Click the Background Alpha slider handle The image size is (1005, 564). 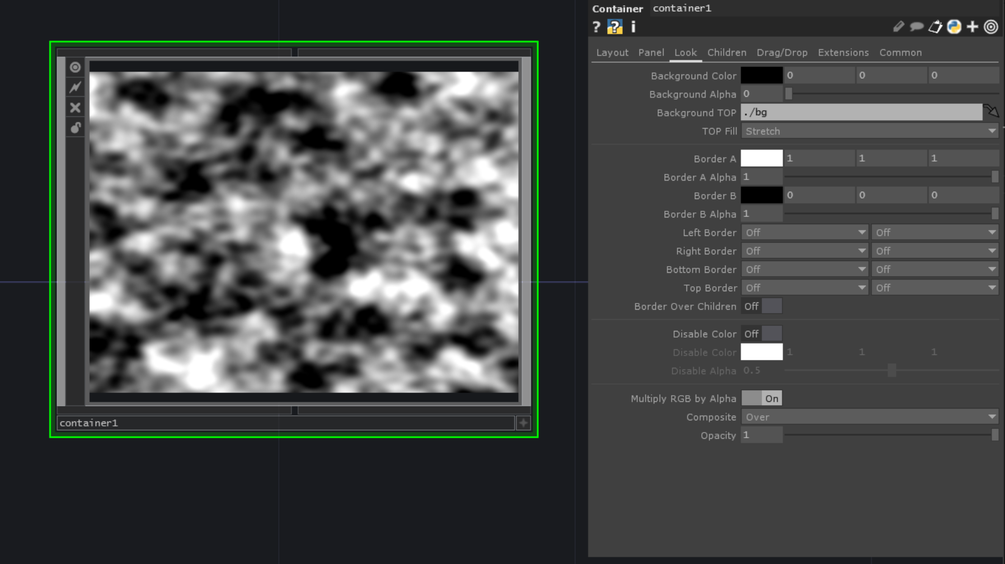pyautogui.click(x=788, y=94)
